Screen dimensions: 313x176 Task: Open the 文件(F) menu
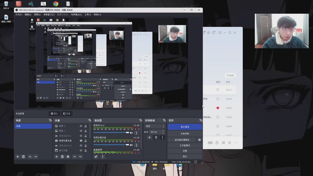(x=18, y=14)
